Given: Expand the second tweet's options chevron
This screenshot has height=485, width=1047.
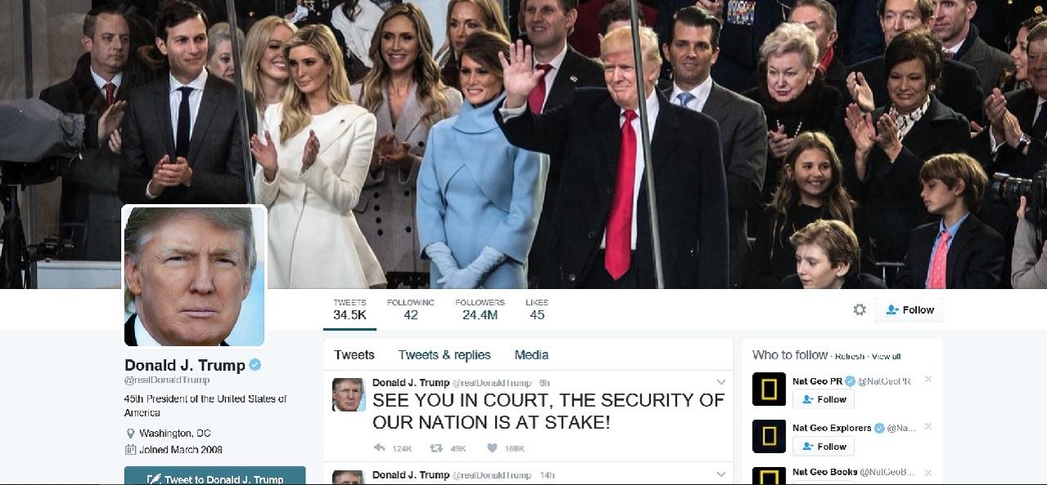Looking at the screenshot, I should (721, 474).
